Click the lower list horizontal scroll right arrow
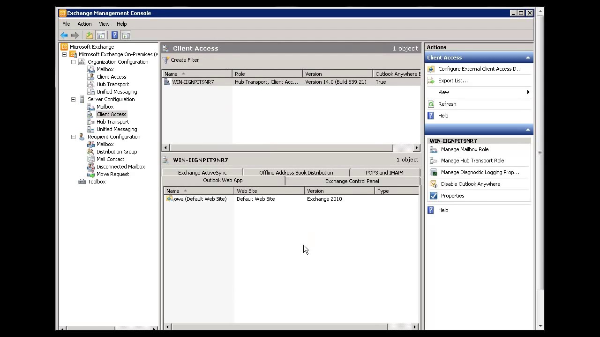The image size is (600, 337). point(415,327)
